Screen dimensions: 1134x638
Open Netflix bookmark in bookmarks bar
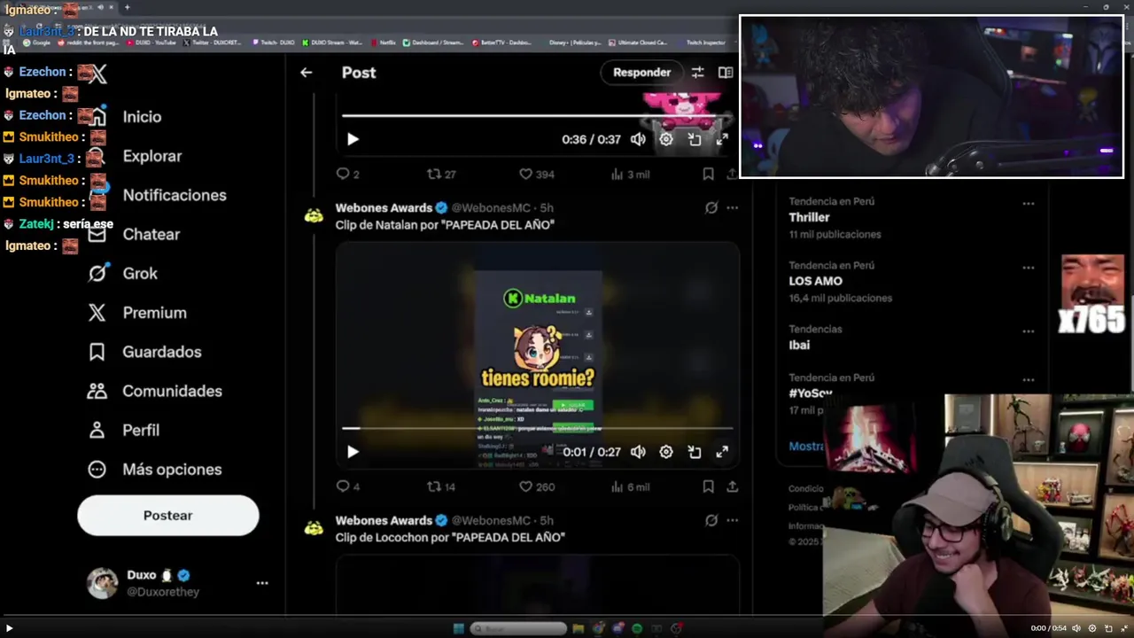[384, 43]
